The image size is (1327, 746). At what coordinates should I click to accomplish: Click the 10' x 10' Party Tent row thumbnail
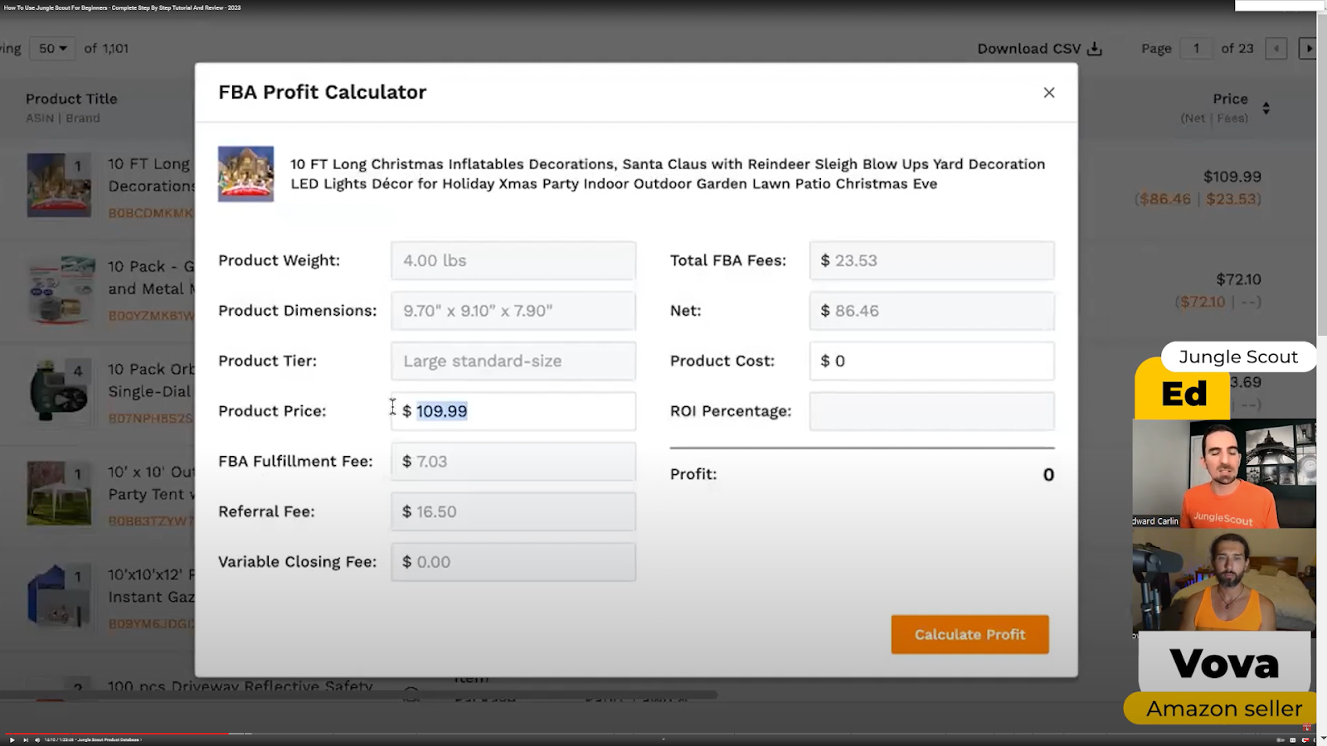point(59,494)
